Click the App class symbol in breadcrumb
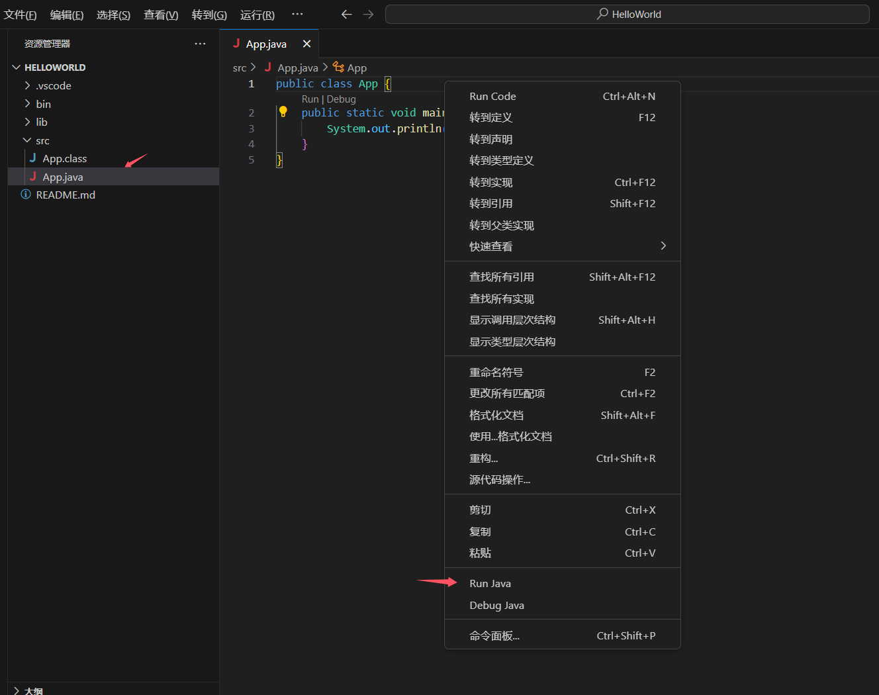 (356, 68)
